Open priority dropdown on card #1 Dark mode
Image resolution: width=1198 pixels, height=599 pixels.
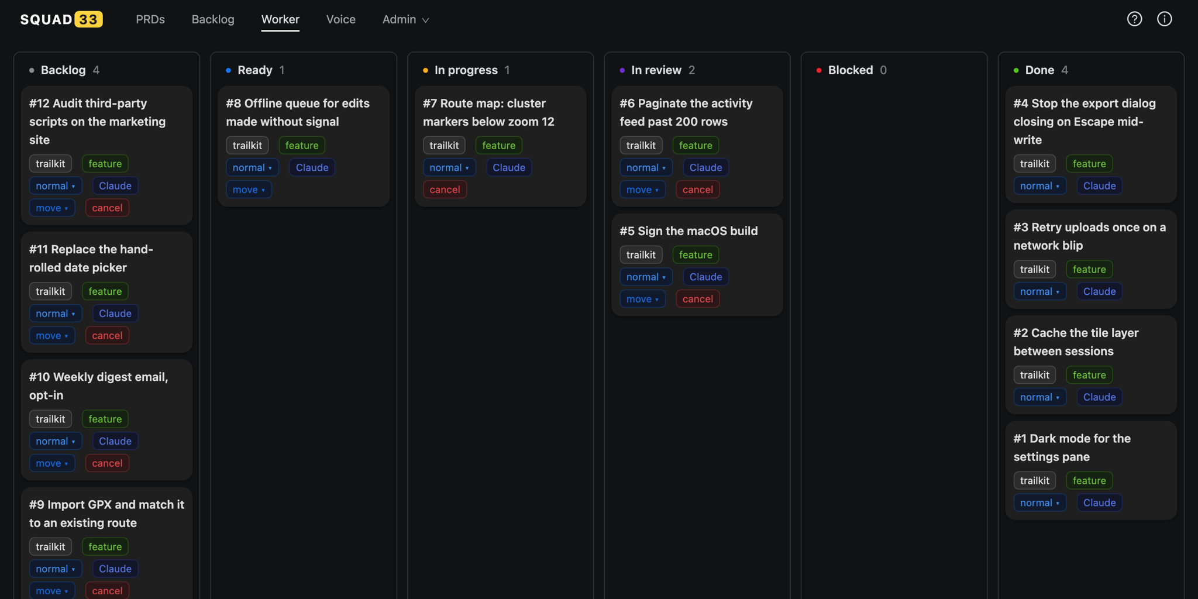(x=1039, y=502)
